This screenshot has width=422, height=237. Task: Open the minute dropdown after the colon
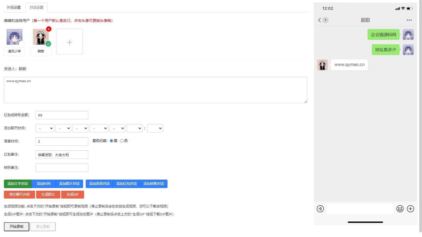pos(155,128)
